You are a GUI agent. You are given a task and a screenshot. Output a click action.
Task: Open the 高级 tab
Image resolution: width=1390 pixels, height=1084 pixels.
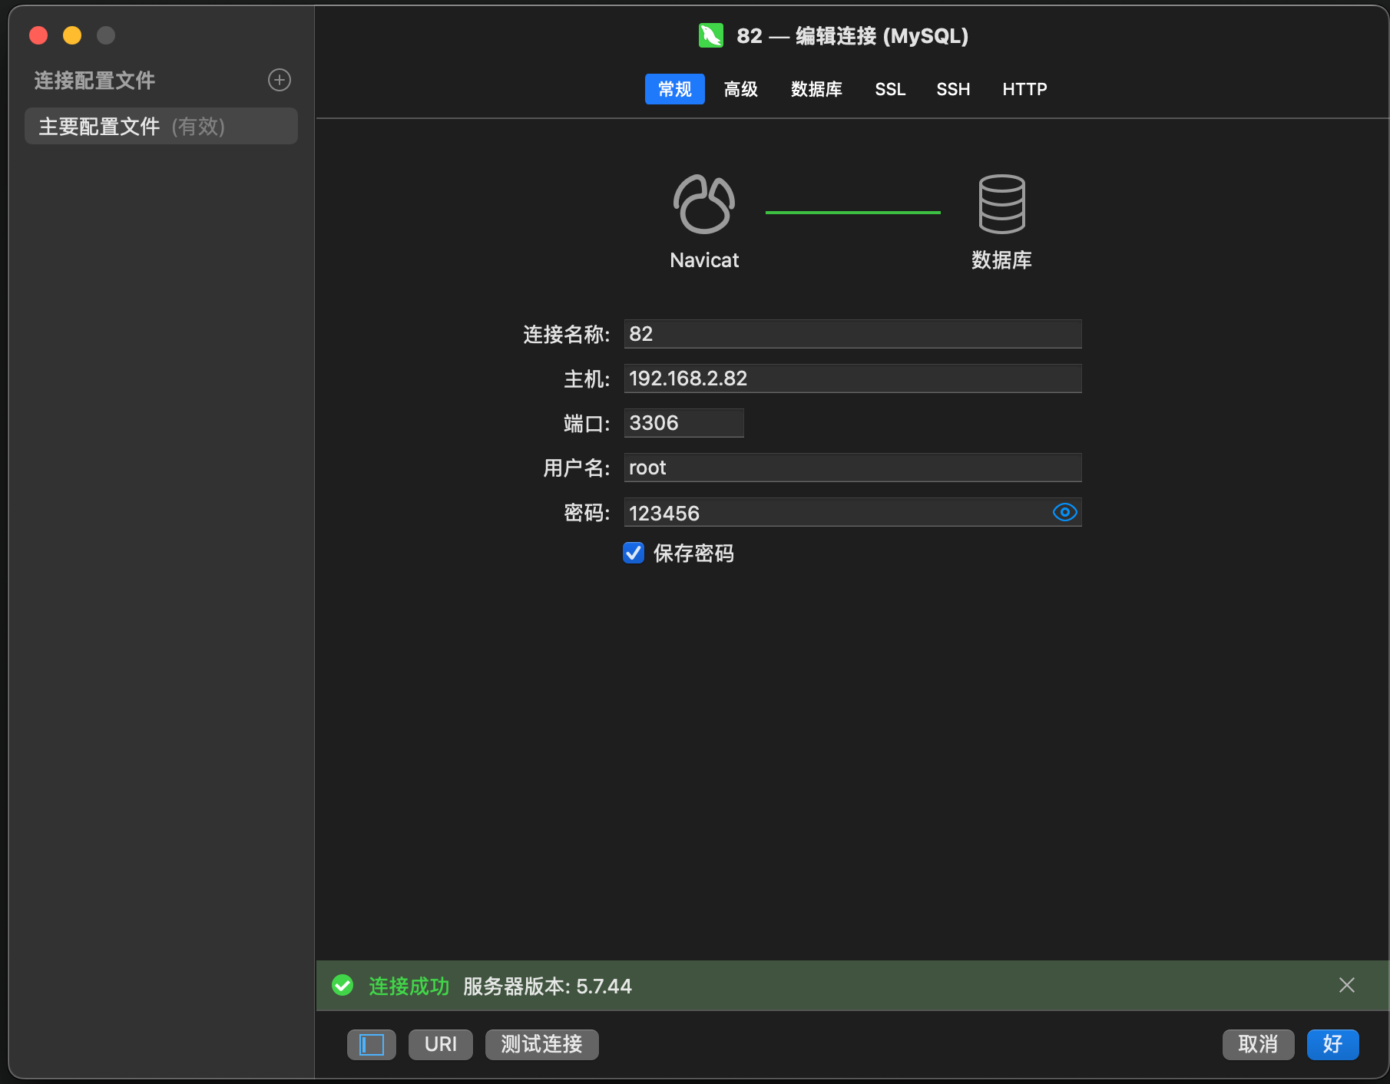(741, 89)
